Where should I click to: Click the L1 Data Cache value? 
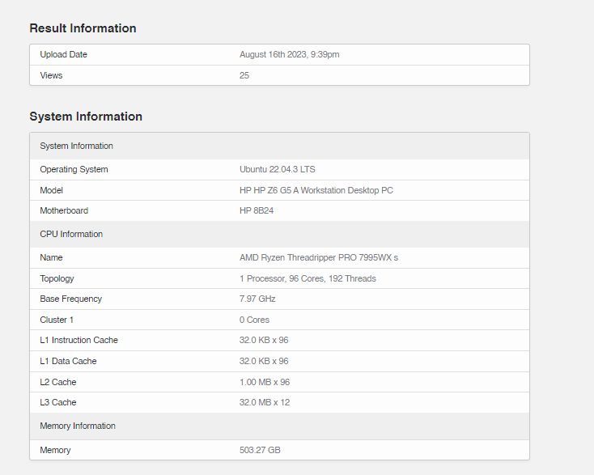pyautogui.click(x=264, y=361)
